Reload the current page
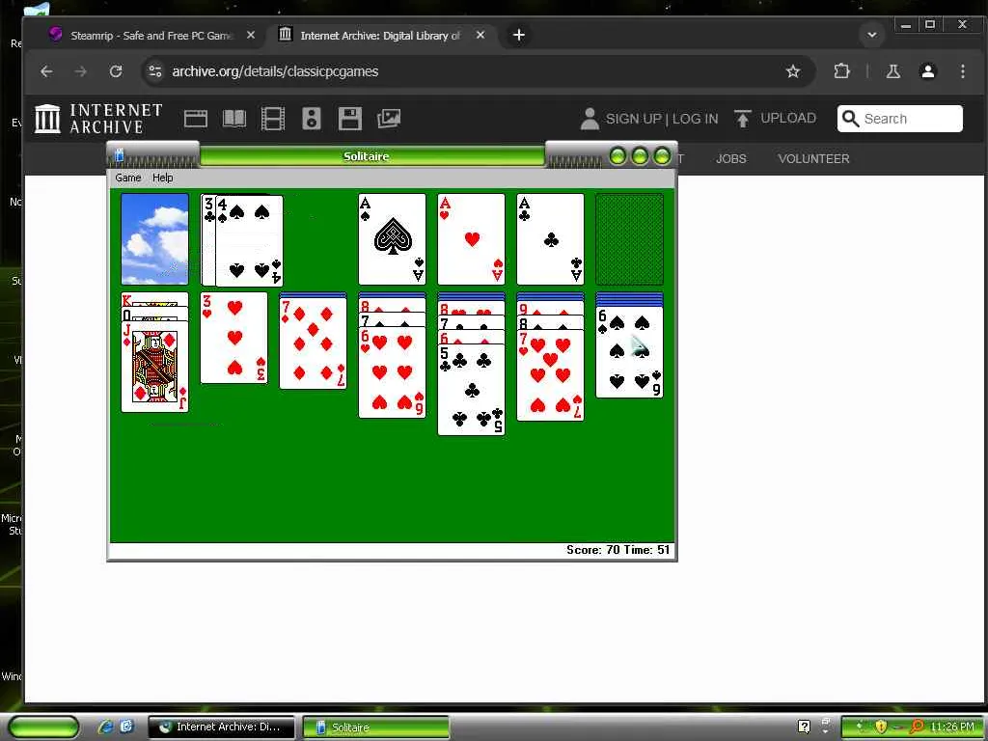The image size is (988, 741). (116, 71)
